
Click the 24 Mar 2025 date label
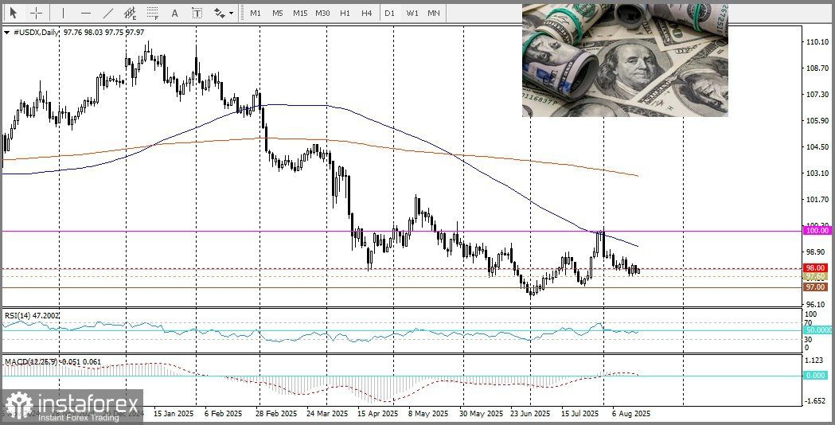[x=327, y=413]
